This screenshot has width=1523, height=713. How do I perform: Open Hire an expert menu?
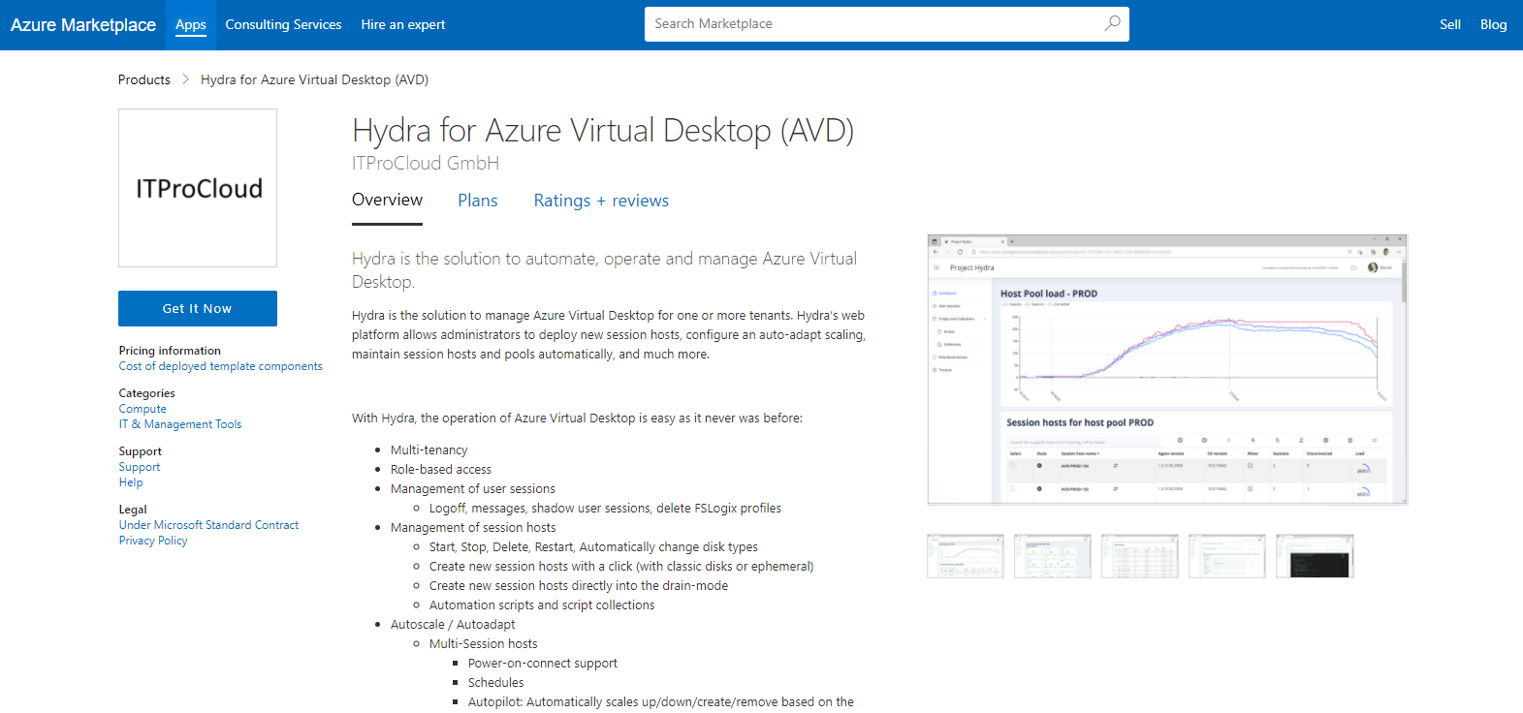coord(403,24)
